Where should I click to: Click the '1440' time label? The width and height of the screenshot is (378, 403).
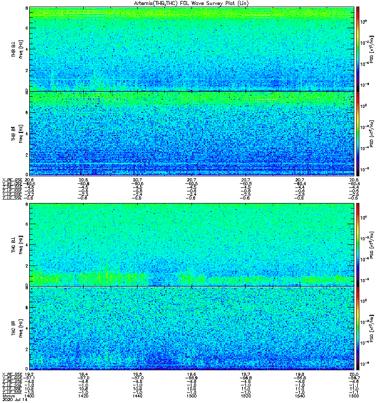(138, 396)
